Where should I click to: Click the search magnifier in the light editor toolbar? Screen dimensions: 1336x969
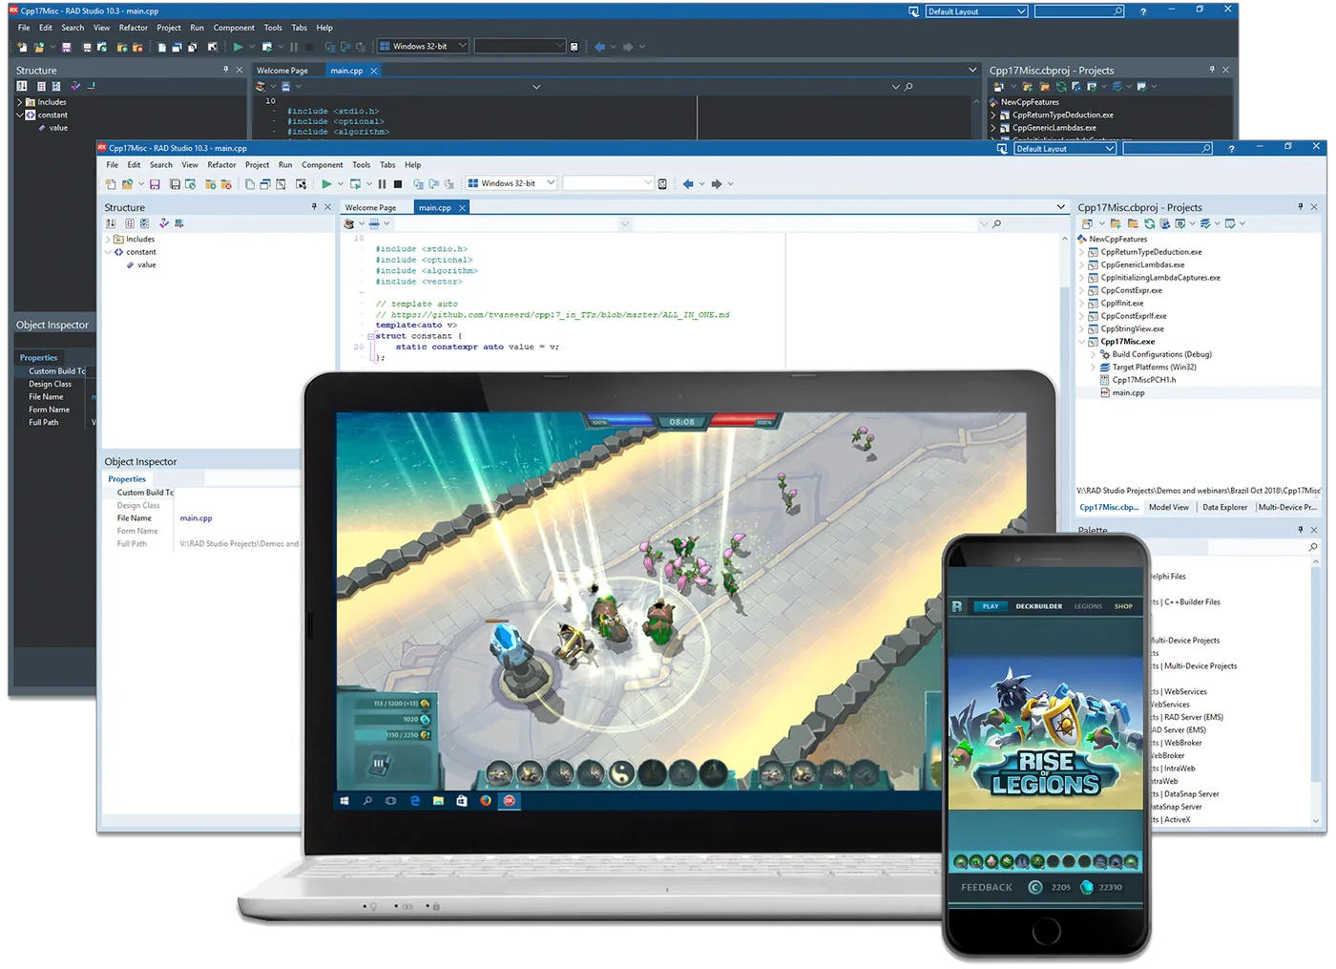997,223
